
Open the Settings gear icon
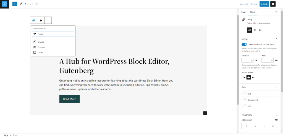tap(273, 4)
